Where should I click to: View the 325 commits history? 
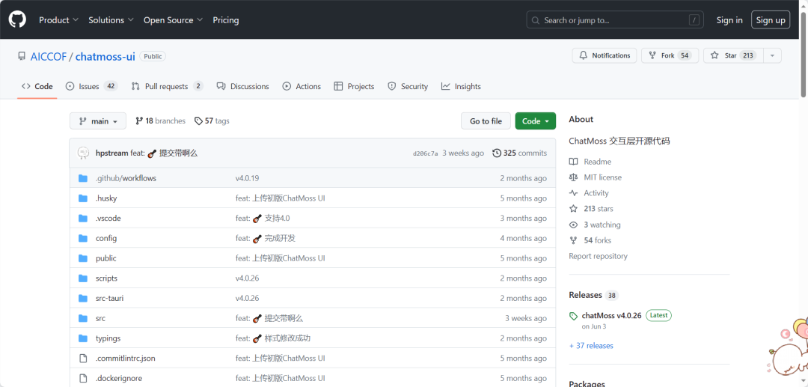[519, 153]
